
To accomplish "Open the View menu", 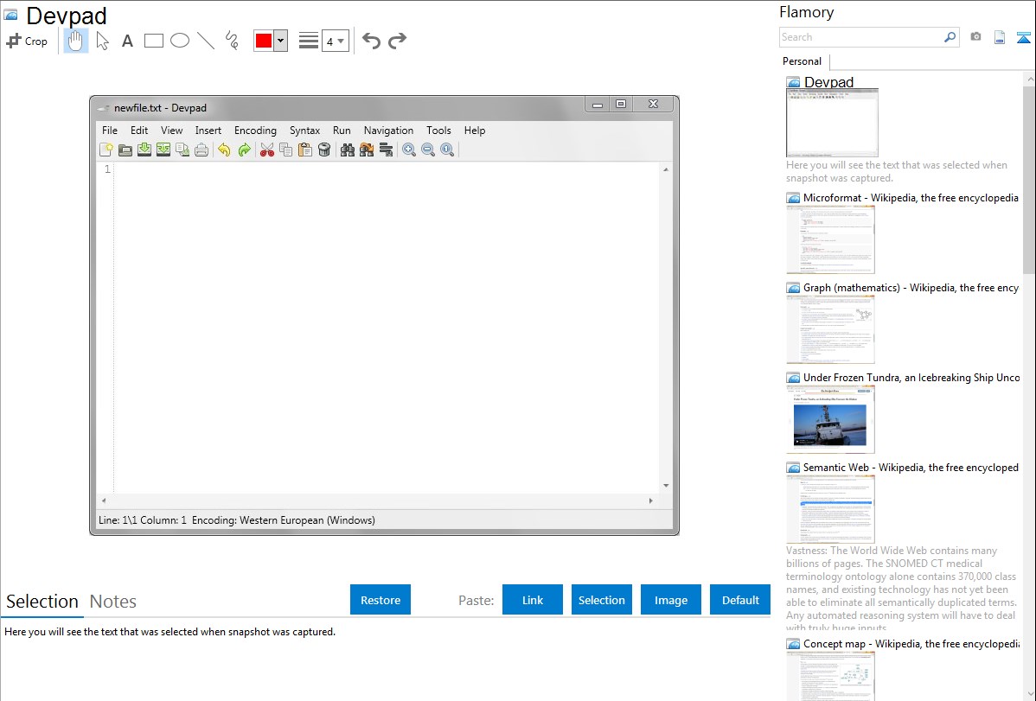I will tap(172, 131).
